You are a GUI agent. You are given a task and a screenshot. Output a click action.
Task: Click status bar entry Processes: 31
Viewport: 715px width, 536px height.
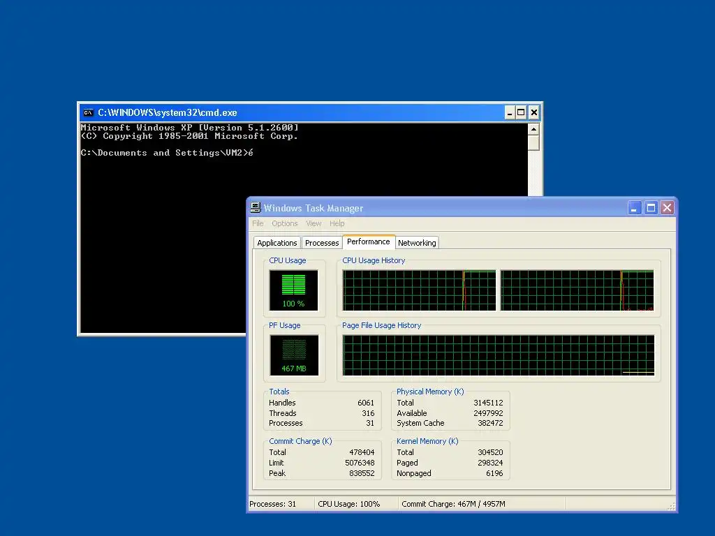pos(273,504)
